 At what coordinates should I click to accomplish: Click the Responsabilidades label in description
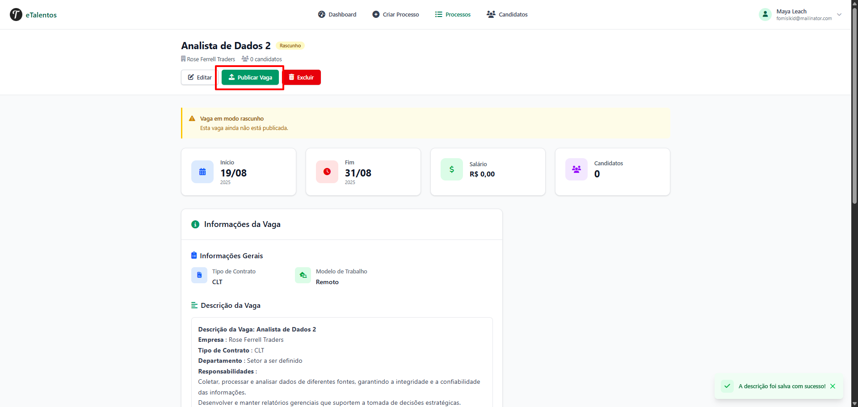coord(226,371)
